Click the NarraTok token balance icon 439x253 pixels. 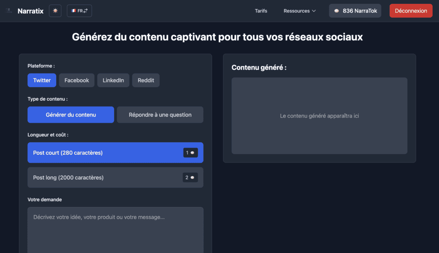[x=337, y=11]
